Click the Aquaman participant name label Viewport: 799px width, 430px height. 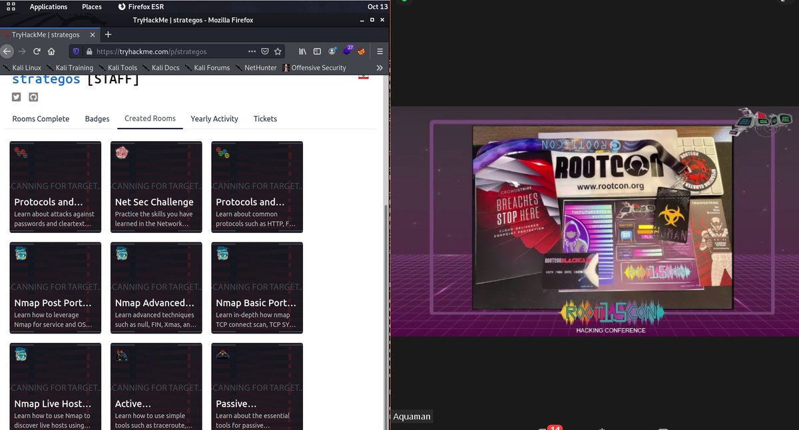pyautogui.click(x=412, y=417)
